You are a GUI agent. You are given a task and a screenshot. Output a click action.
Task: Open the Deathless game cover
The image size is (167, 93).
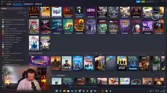click(x=68, y=12)
